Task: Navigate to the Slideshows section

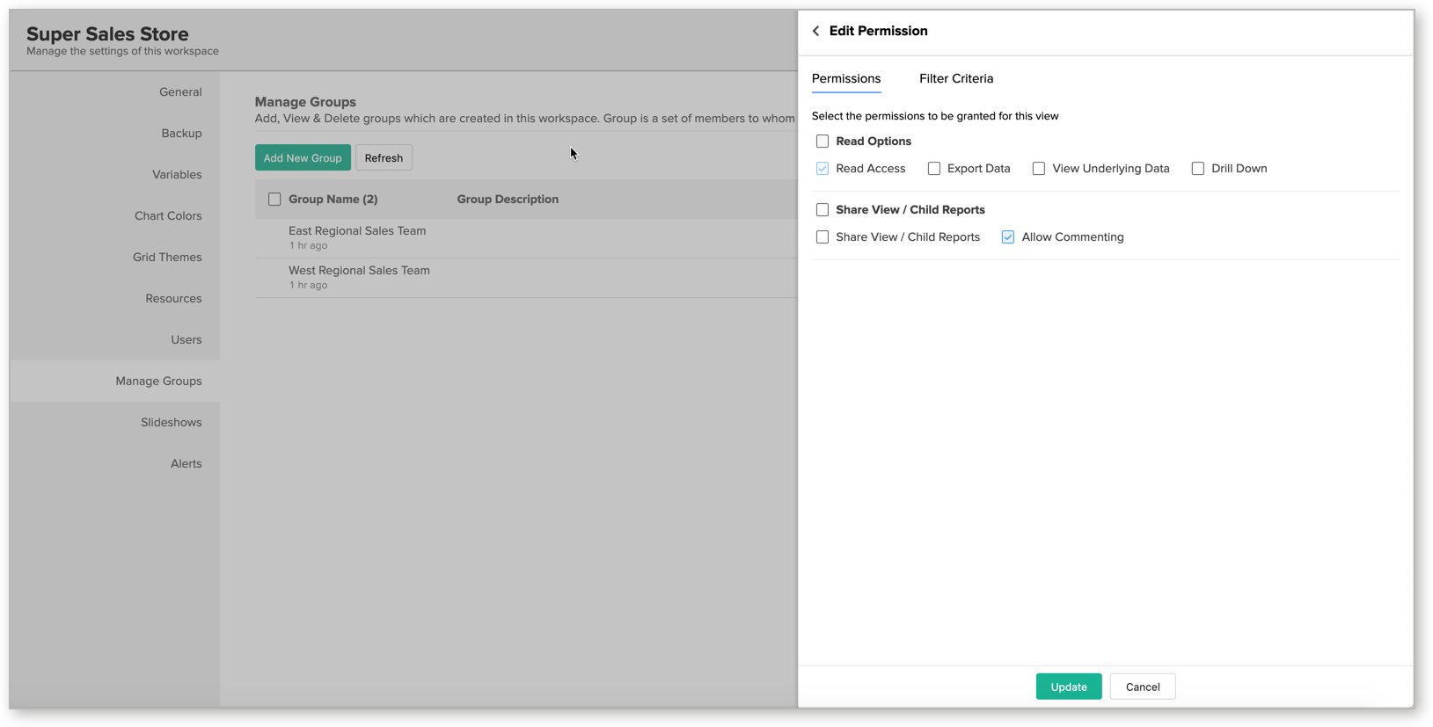Action: pos(171,422)
